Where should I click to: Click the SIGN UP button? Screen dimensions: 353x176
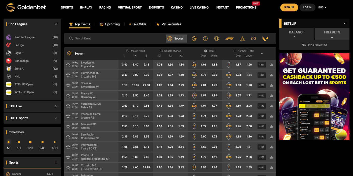coord(289,7)
